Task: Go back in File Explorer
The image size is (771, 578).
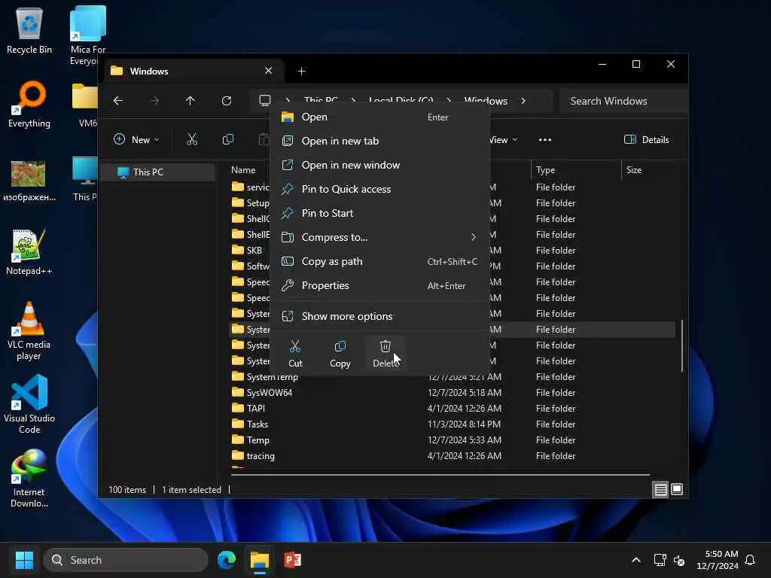Action: [118, 101]
